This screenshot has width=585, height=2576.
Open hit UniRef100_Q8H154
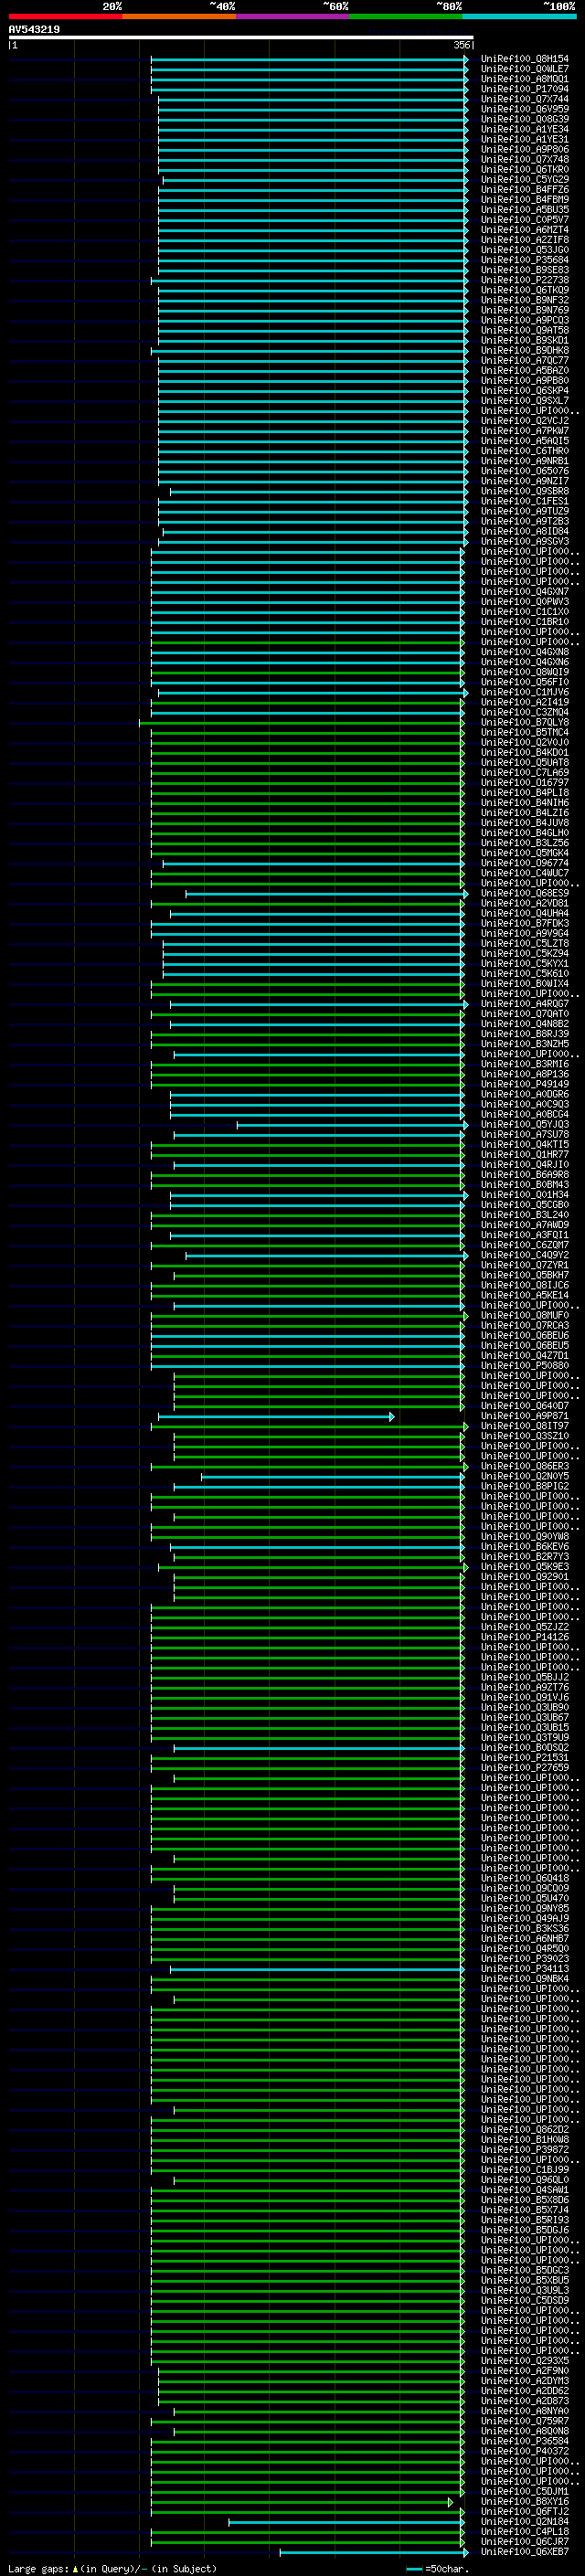pos(524,59)
